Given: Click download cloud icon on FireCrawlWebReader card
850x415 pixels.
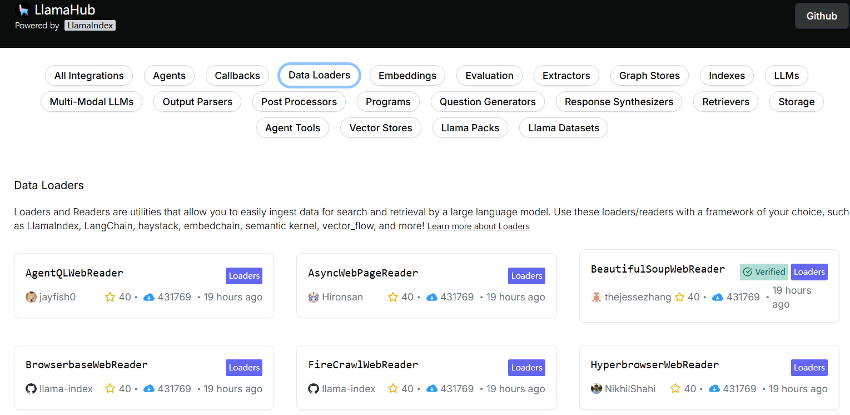Looking at the screenshot, I should tap(432, 389).
